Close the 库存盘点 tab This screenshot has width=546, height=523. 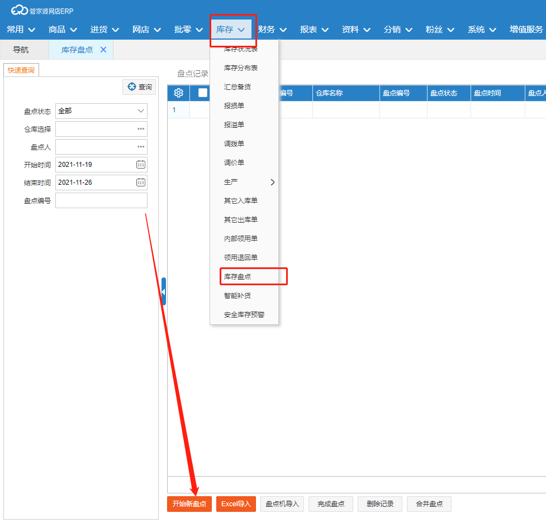tap(103, 50)
